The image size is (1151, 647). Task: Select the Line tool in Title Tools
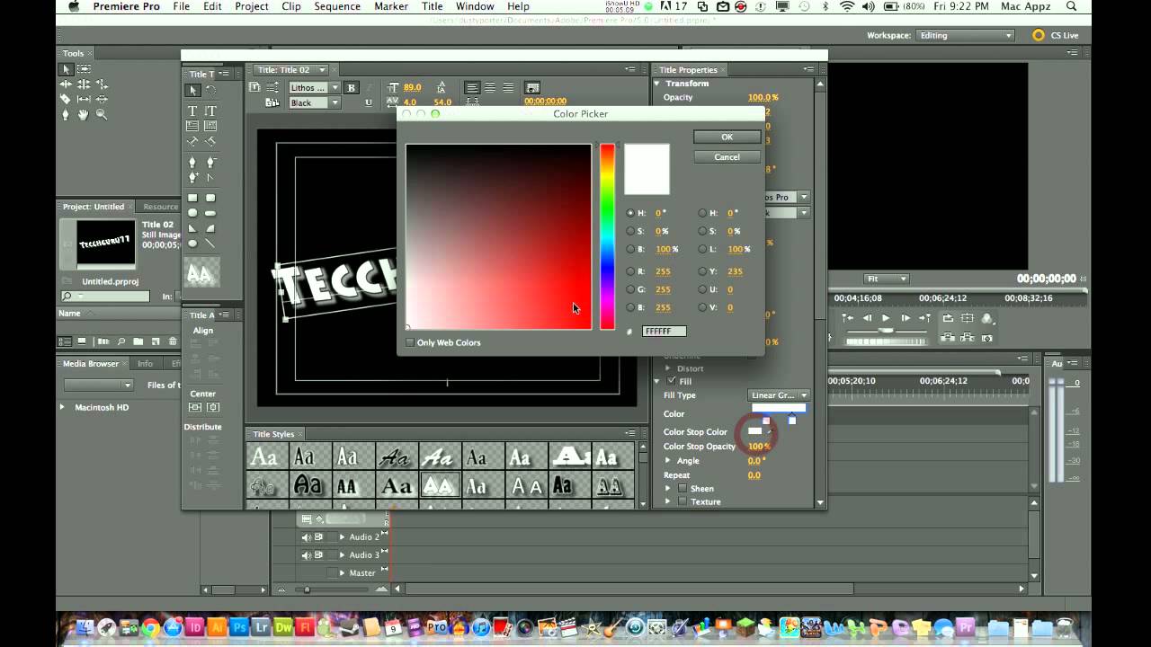210,243
